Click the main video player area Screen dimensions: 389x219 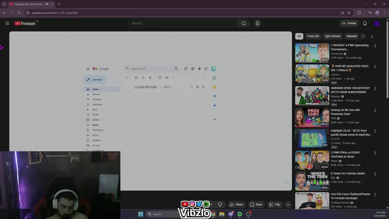pos(150,111)
